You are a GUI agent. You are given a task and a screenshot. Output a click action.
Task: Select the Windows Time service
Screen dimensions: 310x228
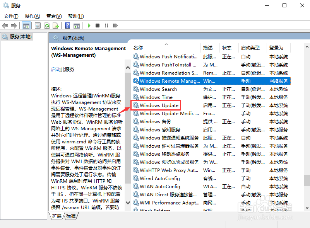tap(211, 97)
